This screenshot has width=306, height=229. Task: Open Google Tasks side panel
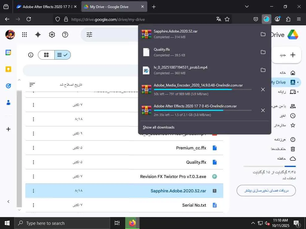point(8,86)
